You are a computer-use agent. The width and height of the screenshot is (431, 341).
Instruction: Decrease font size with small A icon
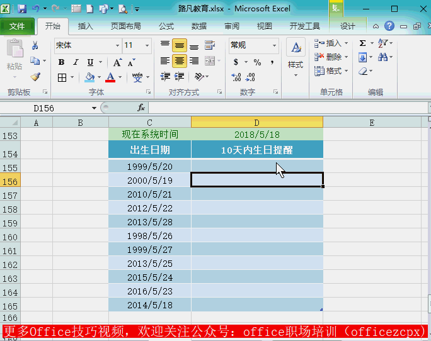(x=132, y=62)
